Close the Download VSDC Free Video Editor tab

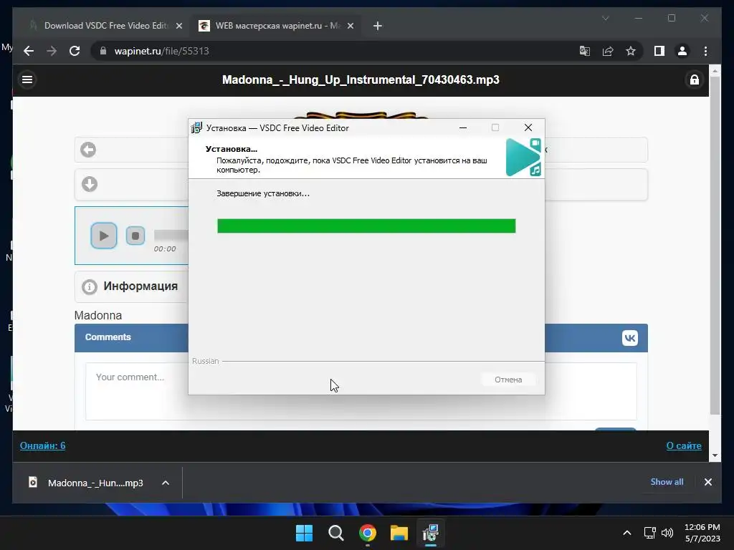click(178, 26)
